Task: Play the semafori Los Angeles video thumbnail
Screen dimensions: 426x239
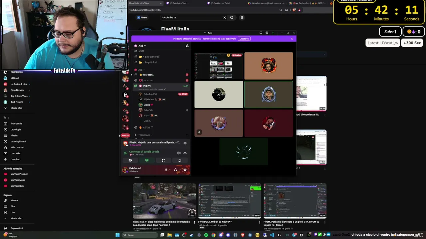Action: coord(164,201)
